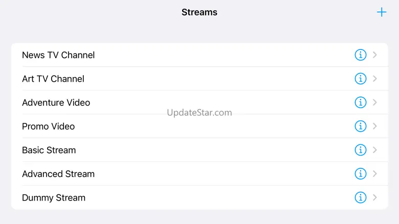This screenshot has width=399, height=224.
Task: Select the Art TV Channel row
Action: (199, 79)
